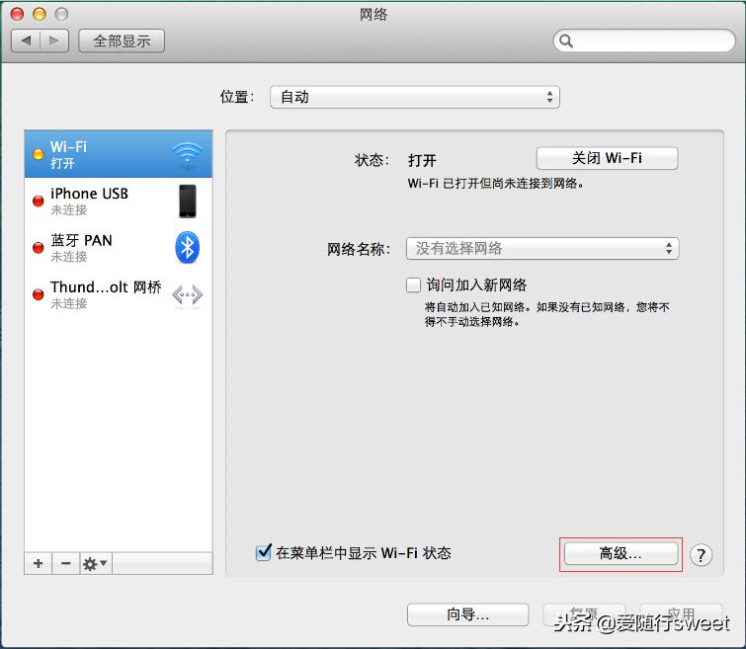Click the yellow minimize window button
This screenshot has height=649, width=746.
pyautogui.click(x=40, y=14)
